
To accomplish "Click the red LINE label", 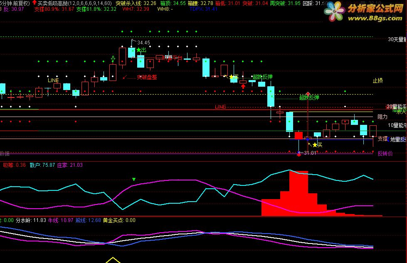I will coord(220,107).
